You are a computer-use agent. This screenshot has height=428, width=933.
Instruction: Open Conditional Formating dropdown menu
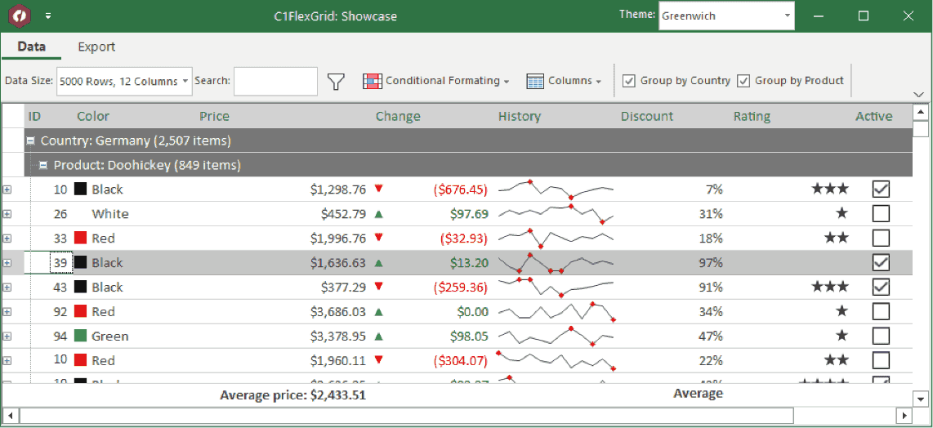pos(507,82)
